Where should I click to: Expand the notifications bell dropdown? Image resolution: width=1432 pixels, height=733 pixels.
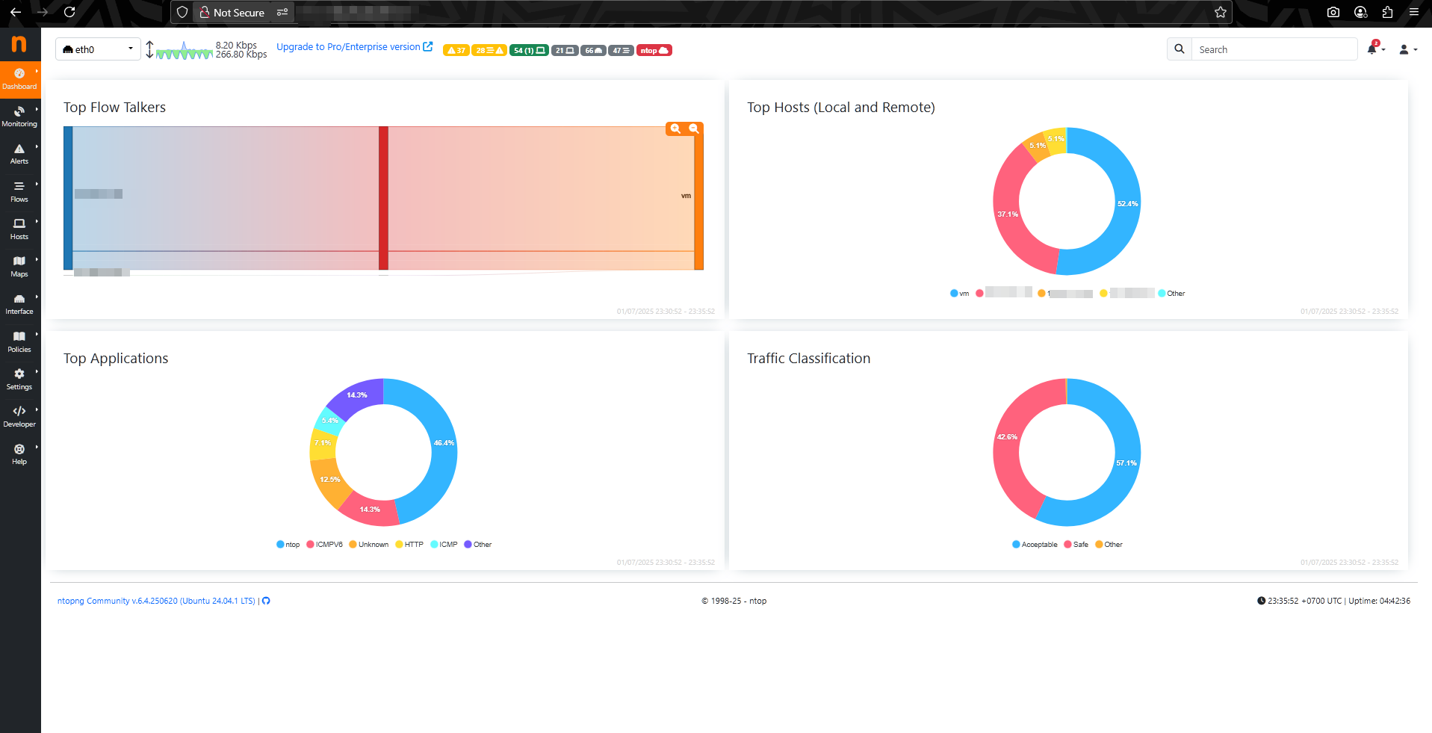[1374, 49]
